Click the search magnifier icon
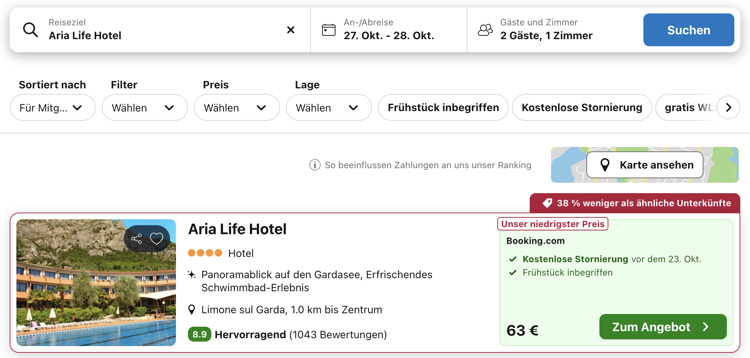This screenshot has height=358, width=750. (31, 30)
